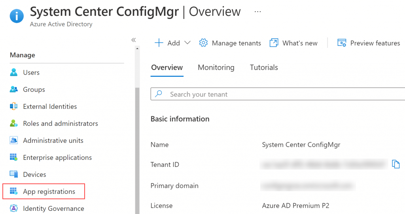Collapse the sidebar with the double chevron
The width and height of the screenshot is (405, 214).
point(134,40)
